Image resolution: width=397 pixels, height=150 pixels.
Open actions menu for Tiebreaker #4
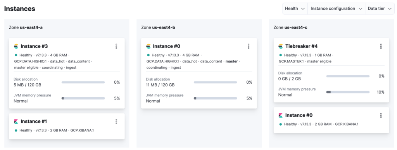tap(381, 46)
